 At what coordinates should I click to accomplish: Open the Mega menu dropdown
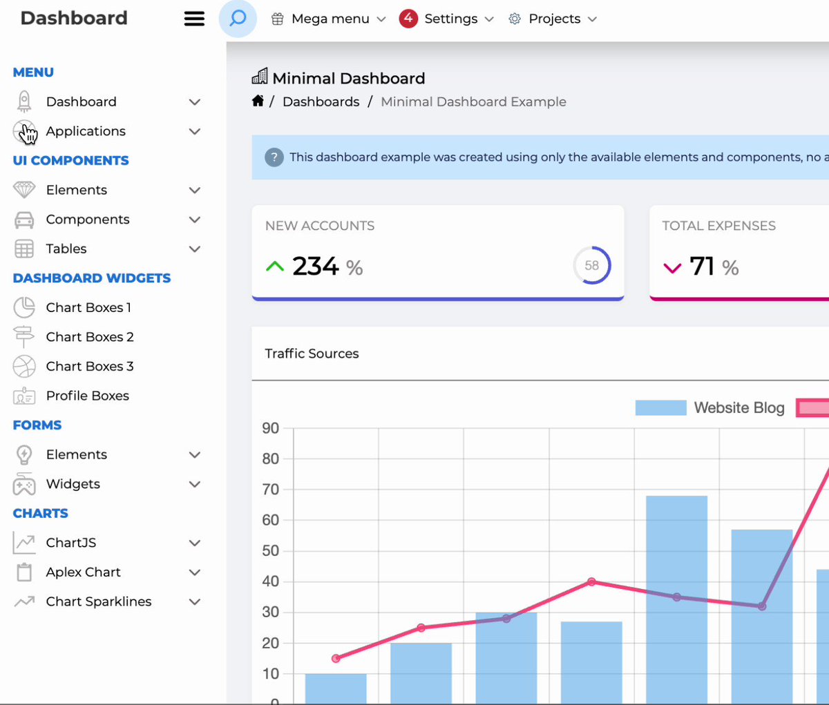point(328,19)
